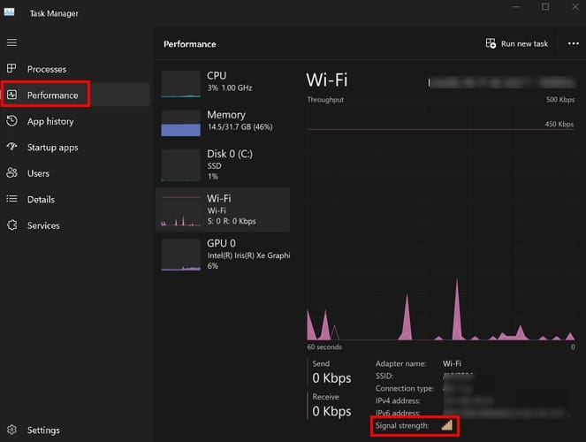Viewport: 586px width, 442px height.
Task: Select the Disk 0 (C:) entry label
Action: coord(230,154)
